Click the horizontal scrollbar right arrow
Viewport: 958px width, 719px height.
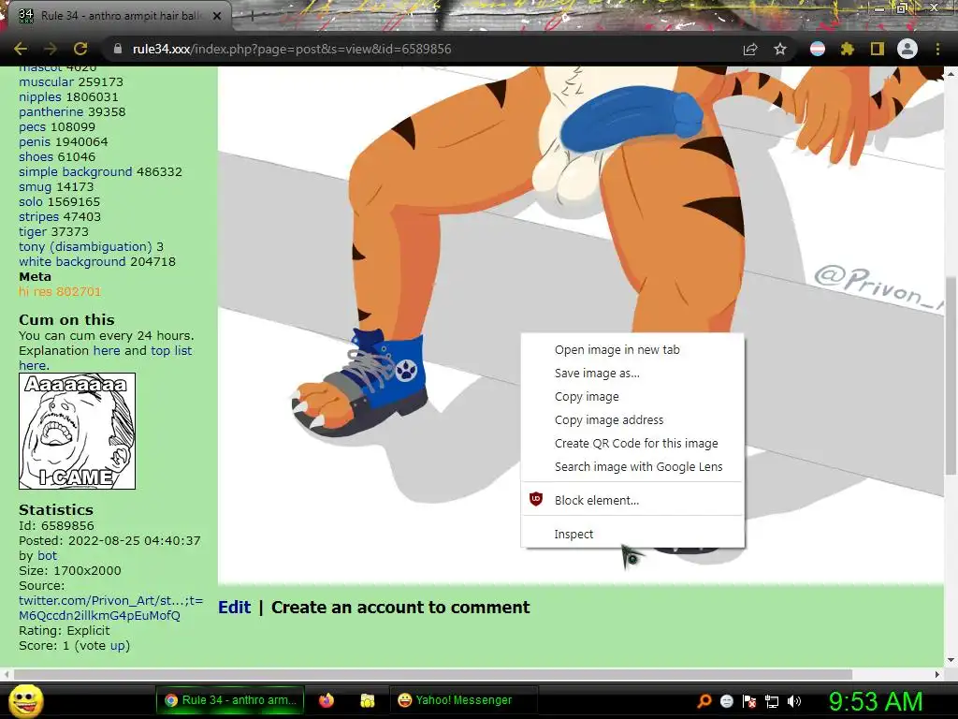pyautogui.click(x=937, y=674)
